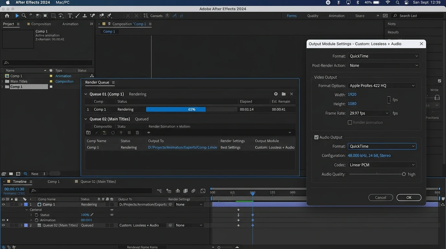
Task: Collapse the Queue 02 (Main Titles) section
Action: pos(86,119)
